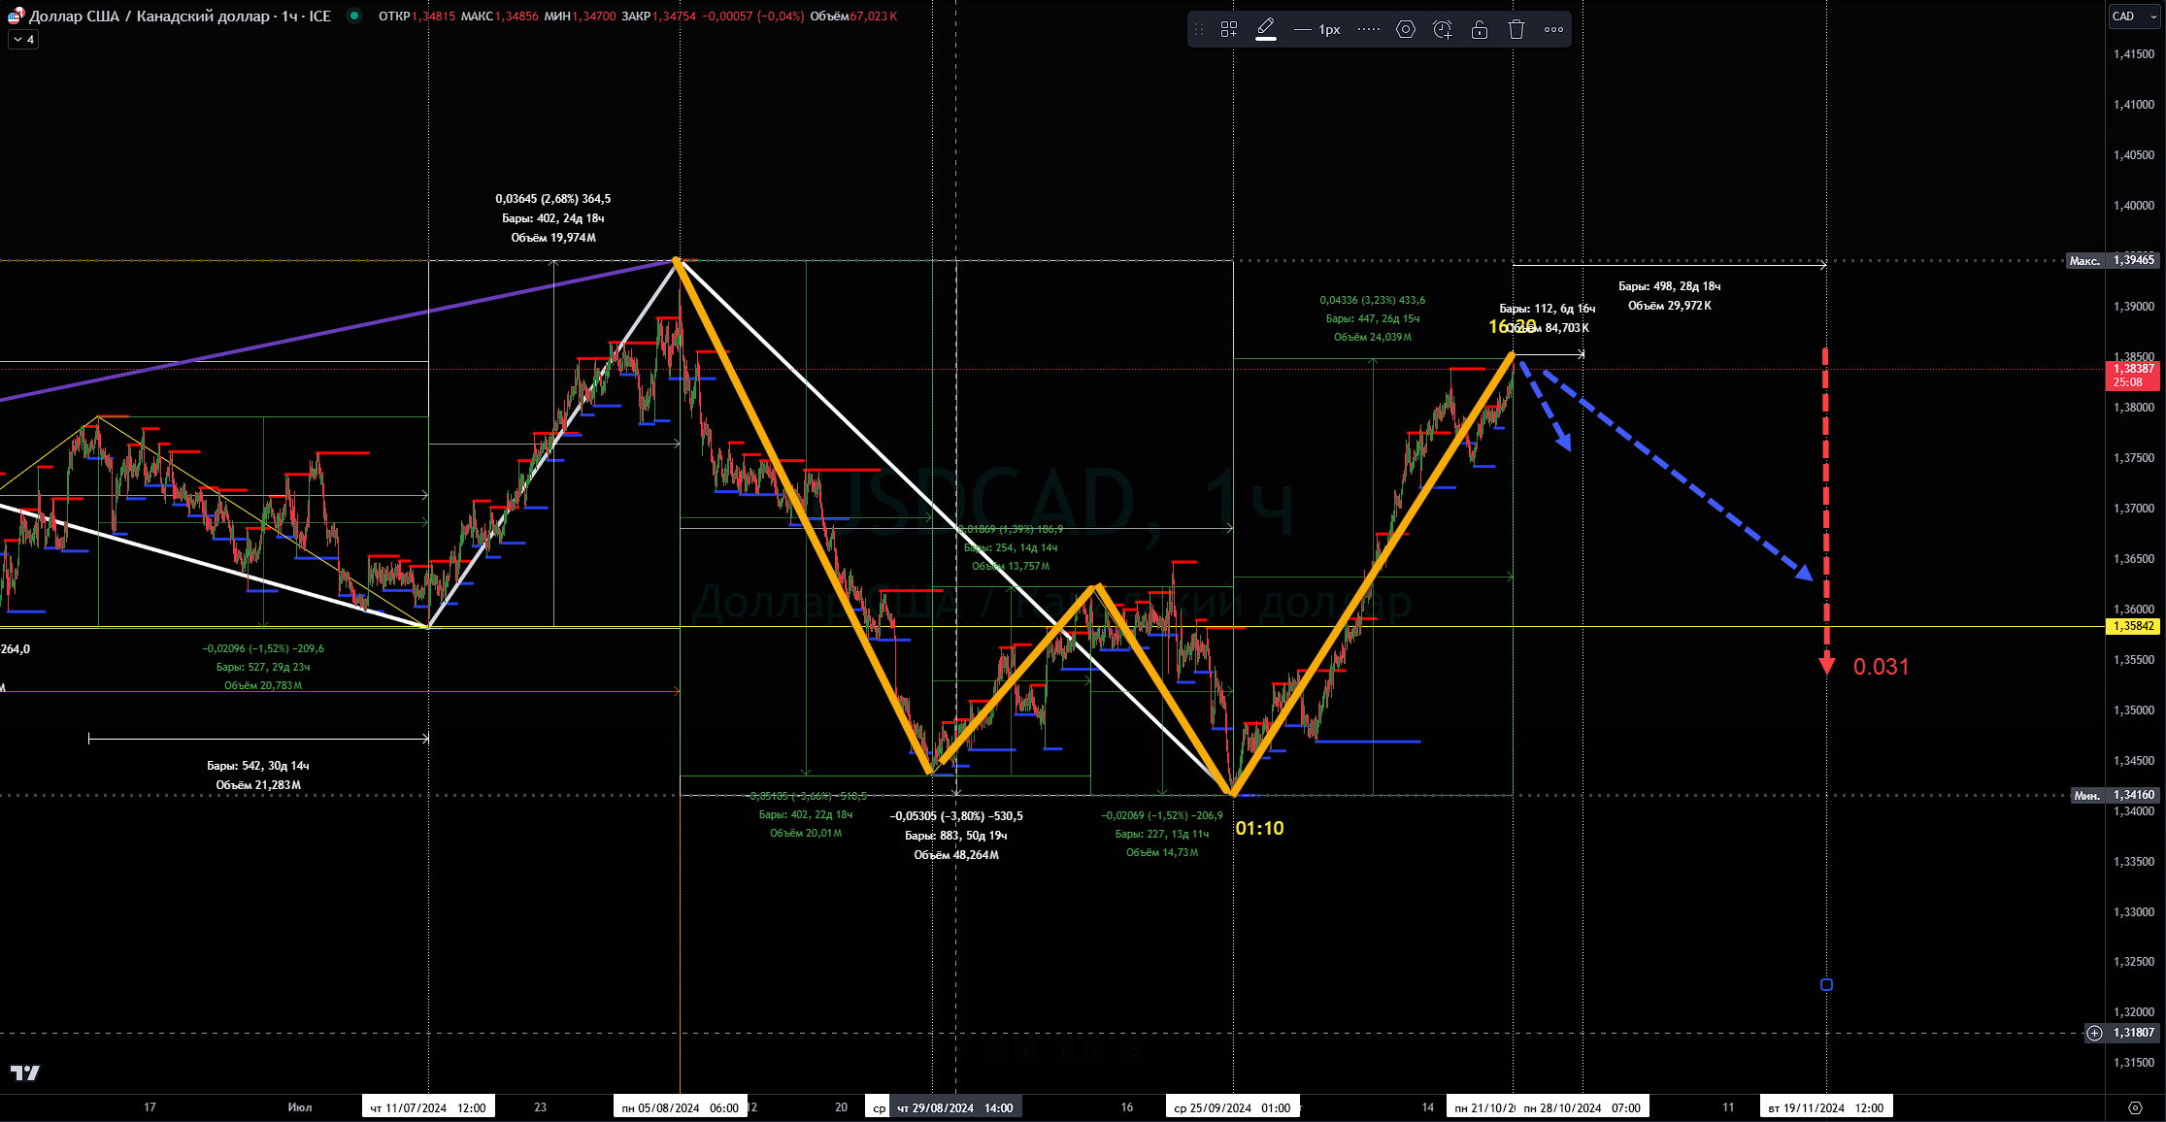Click the measurement text Бары: 498, 28д 18ч
The width and height of the screenshot is (2166, 1122).
point(1670,286)
